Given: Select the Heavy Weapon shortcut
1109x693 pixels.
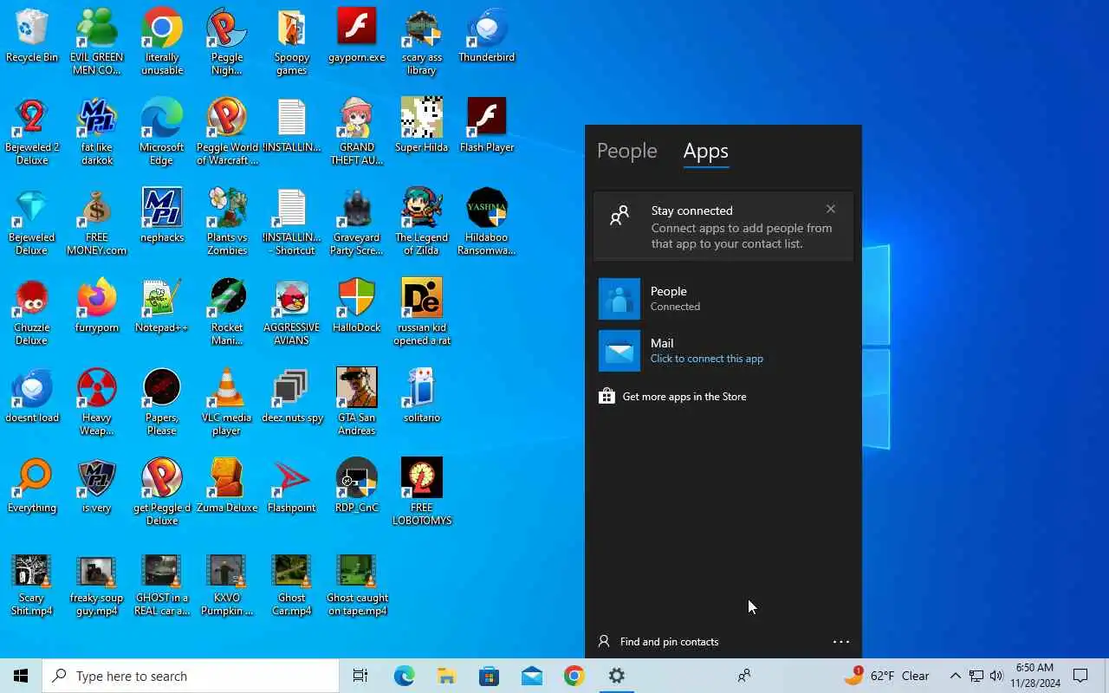Looking at the screenshot, I should (x=97, y=403).
